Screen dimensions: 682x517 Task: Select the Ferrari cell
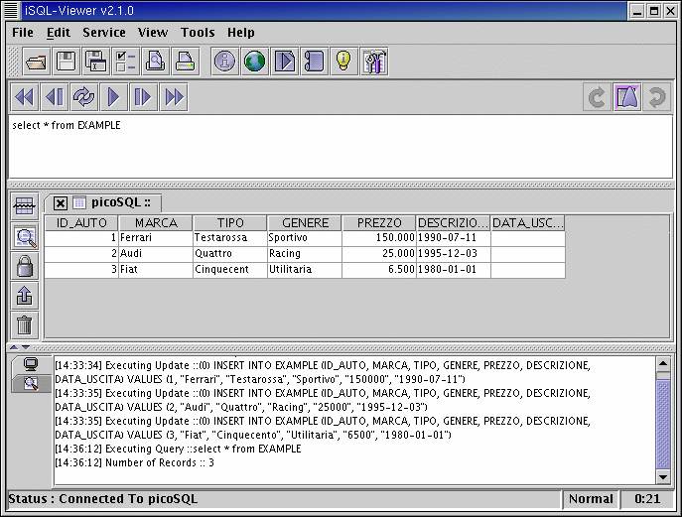[x=156, y=238]
